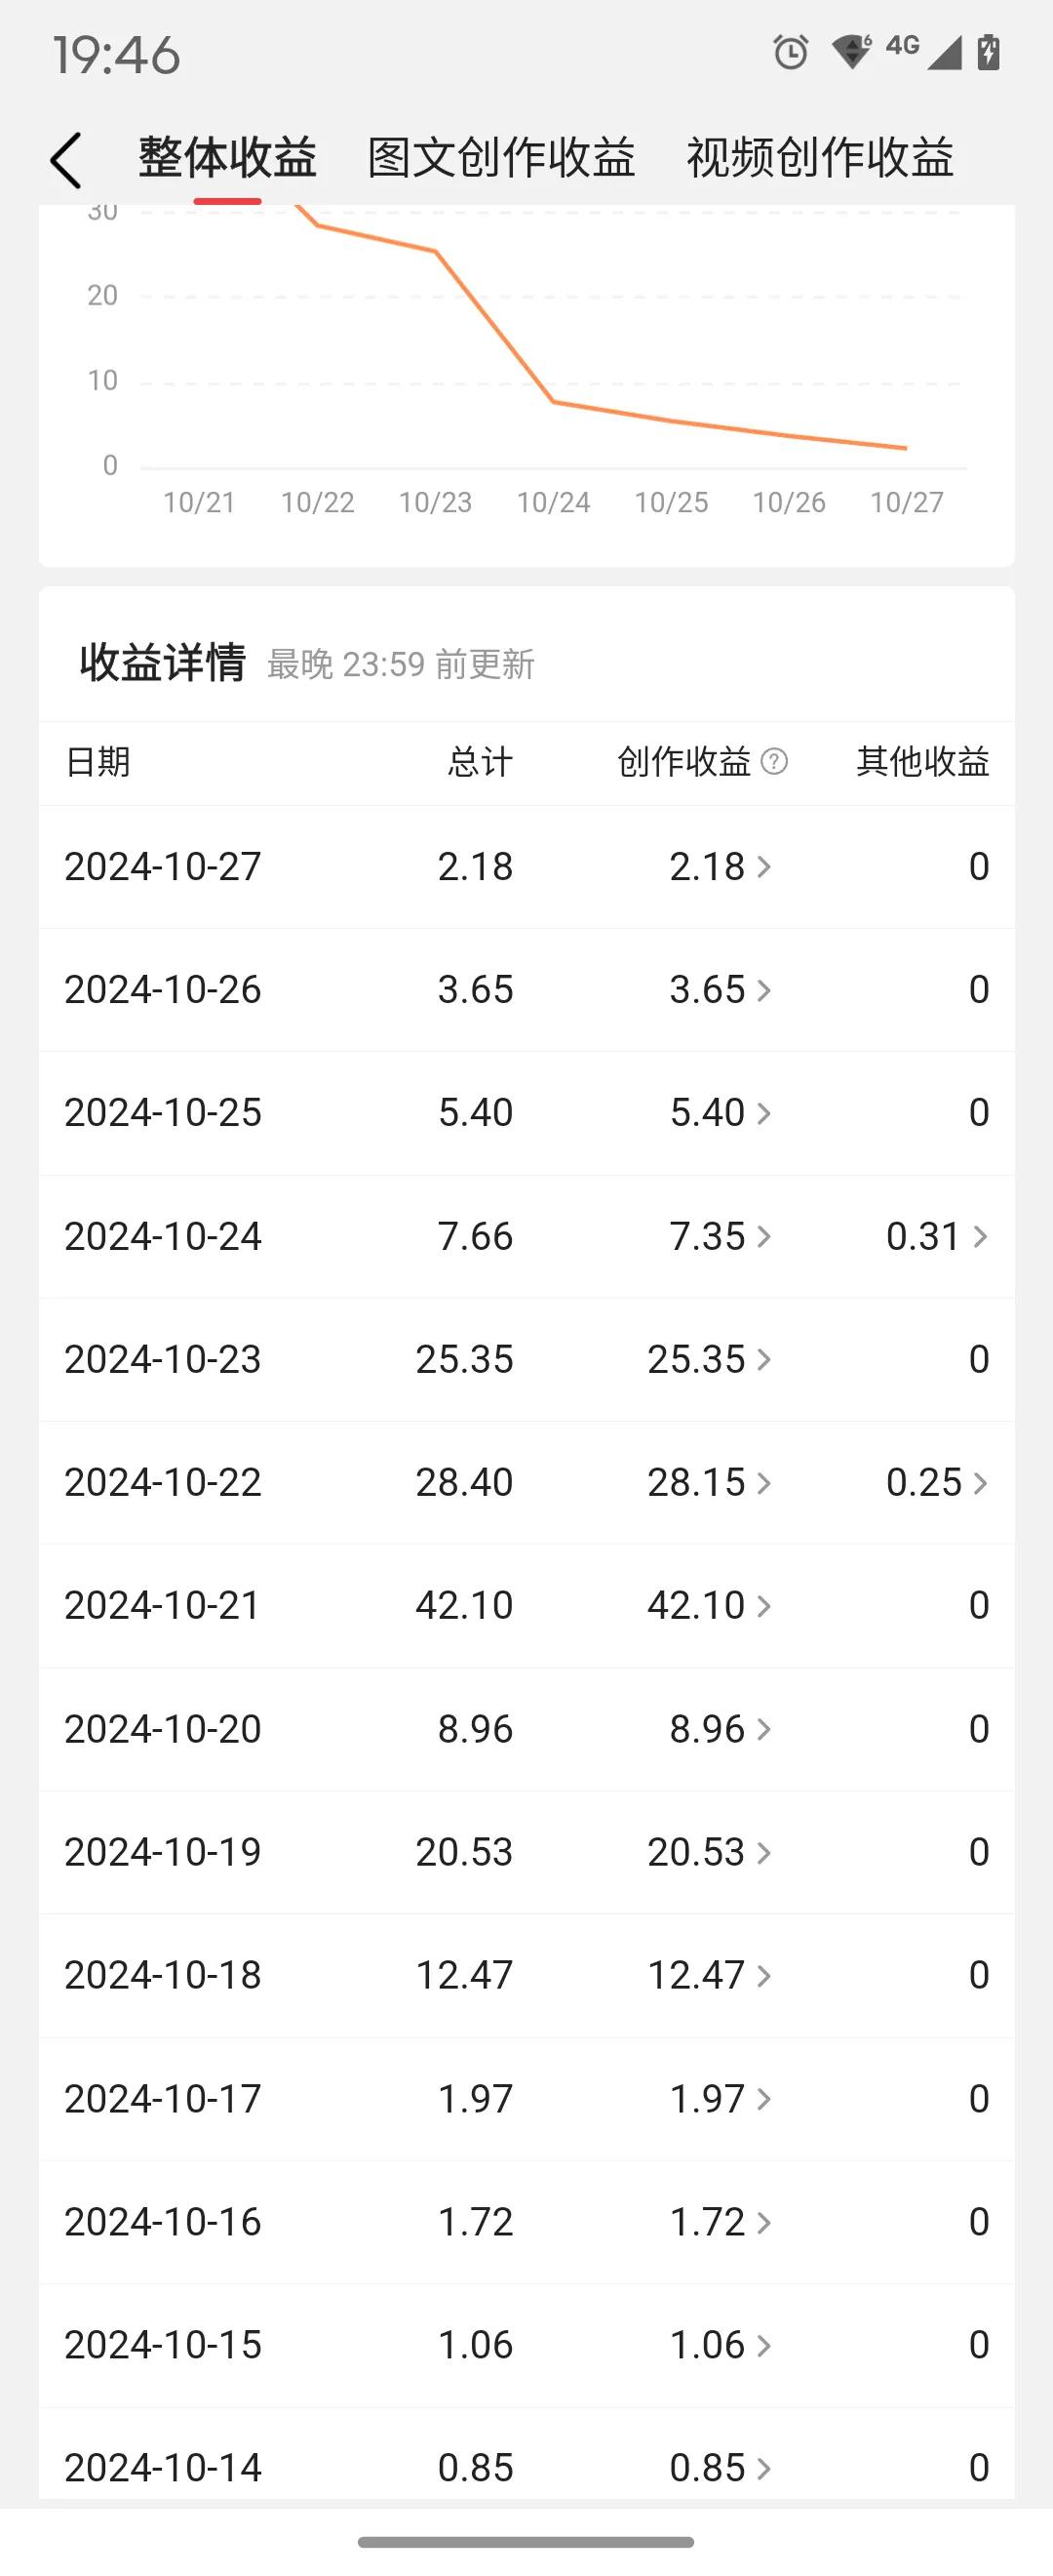Switch to 视频创作收益 tab
Image resolution: width=1053 pixels, height=2576 pixels.
click(x=820, y=158)
